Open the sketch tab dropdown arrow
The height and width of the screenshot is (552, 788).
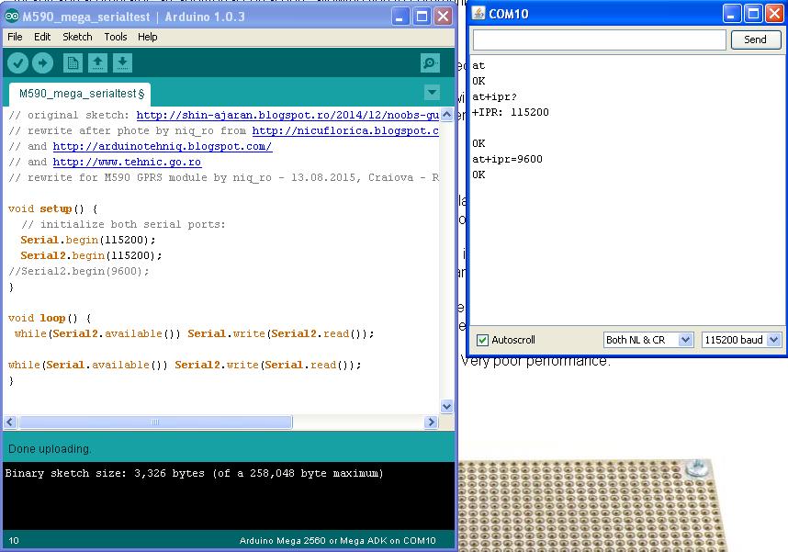432,94
